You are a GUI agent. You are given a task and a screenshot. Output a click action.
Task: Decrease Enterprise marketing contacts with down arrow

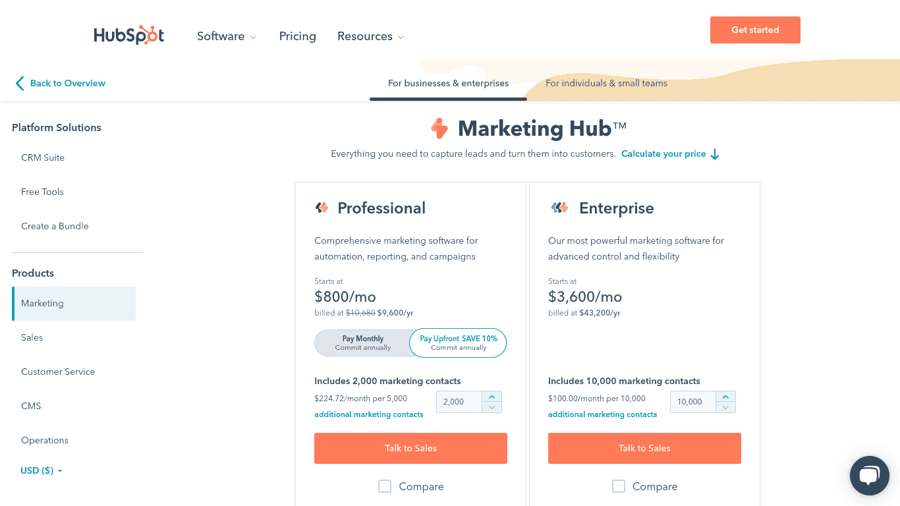725,407
